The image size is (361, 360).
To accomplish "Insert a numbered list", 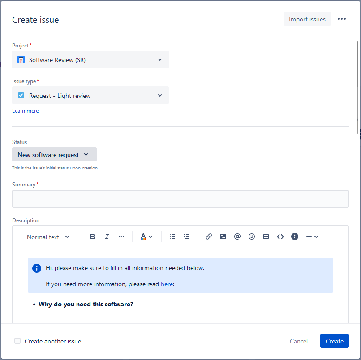I will [x=187, y=237].
